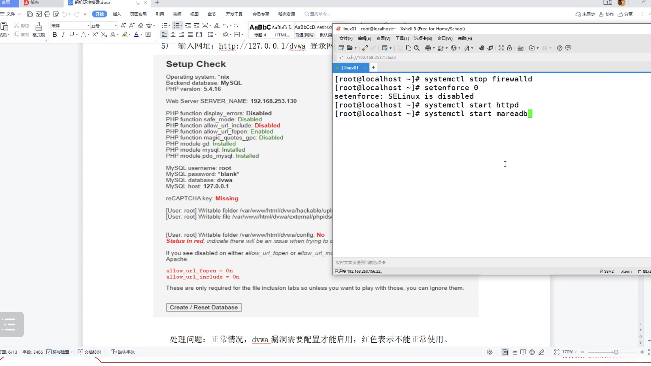Increase paragraph indent

[x=197, y=25]
